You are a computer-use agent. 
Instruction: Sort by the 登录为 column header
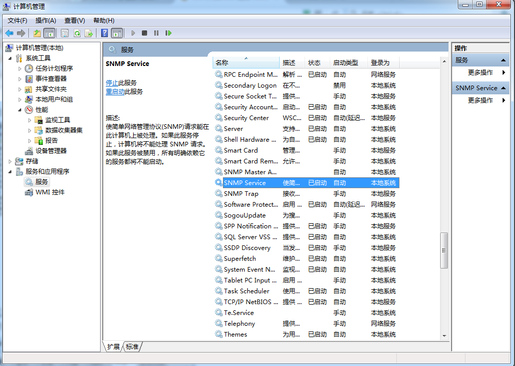pyautogui.click(x=383, y=63)
